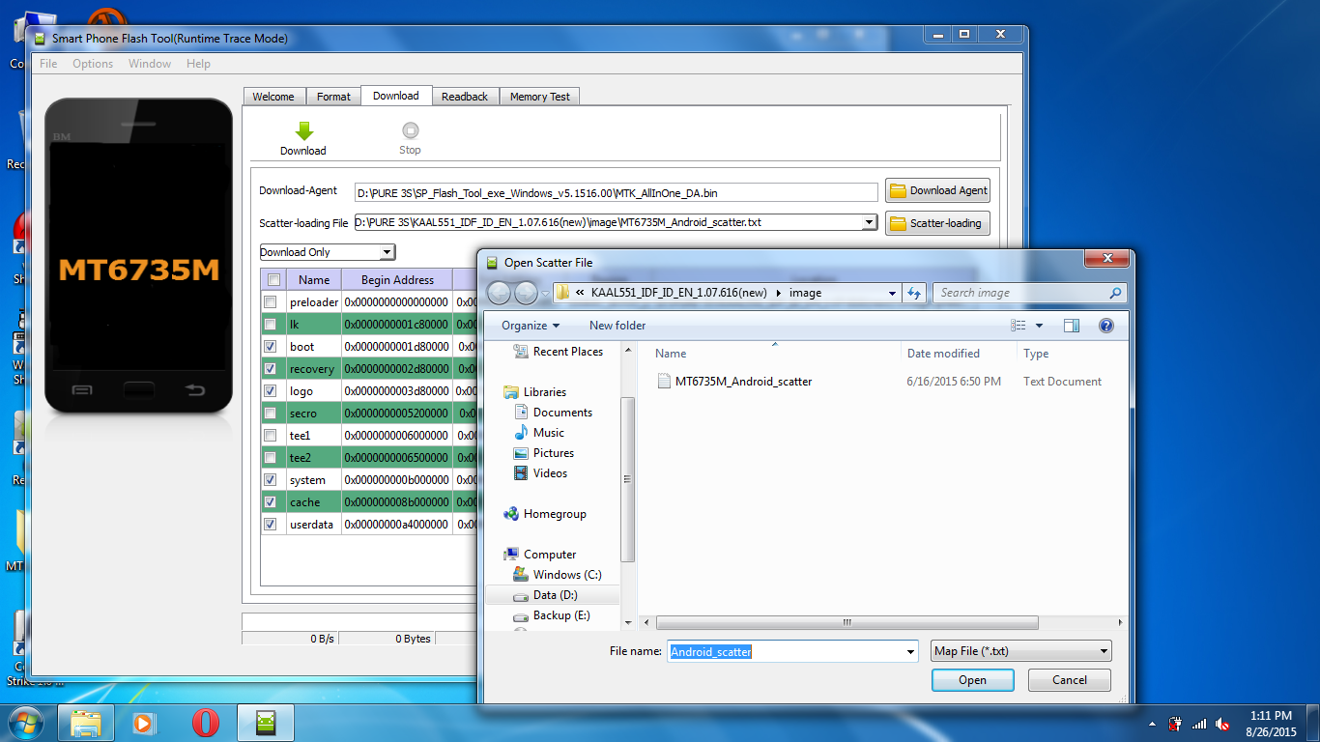This screenshot has height=742, width=1320.
Task: Switch to the Format tab
Action: [x=333, y=97]
